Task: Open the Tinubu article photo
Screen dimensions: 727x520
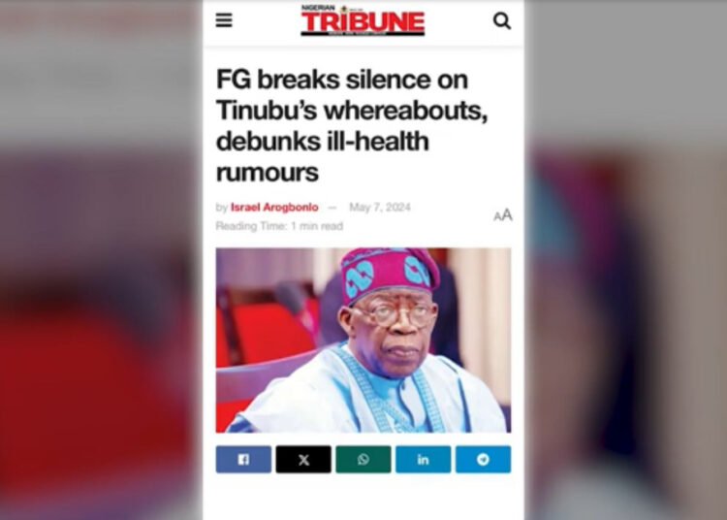Action: (363, 341)
